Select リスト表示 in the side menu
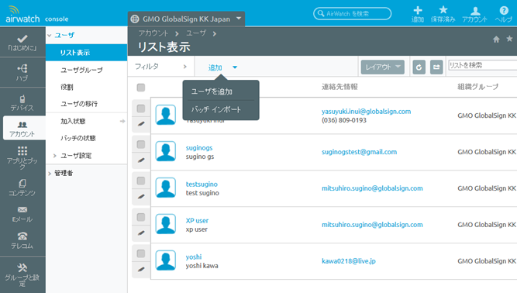Screen dimensions: 517x293 pyautogui.click(x=86, y=53)
